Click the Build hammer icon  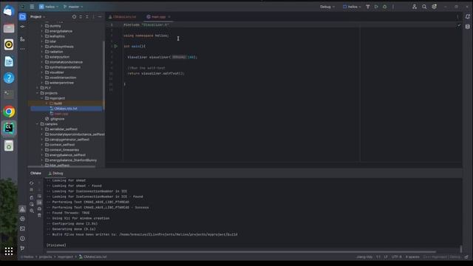(368, 7)
